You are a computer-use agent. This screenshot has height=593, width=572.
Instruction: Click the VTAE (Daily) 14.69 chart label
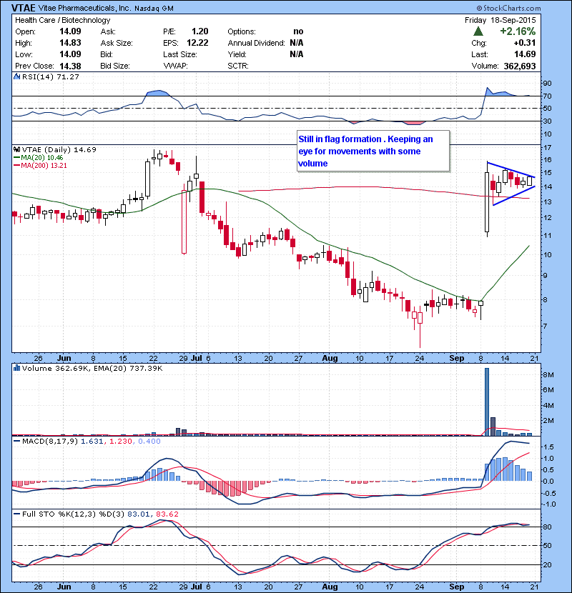click(59, 149)
